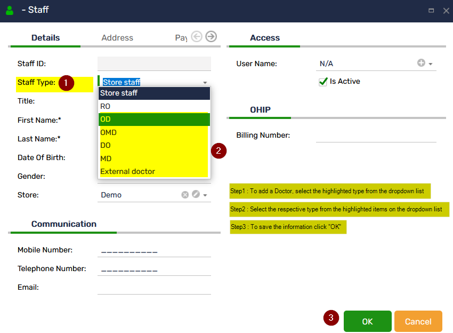Pick OMD in the staff type list

(154, 132)
